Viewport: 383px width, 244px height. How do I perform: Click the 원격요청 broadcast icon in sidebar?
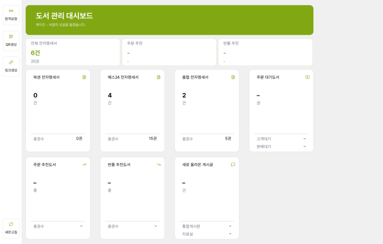11,10
